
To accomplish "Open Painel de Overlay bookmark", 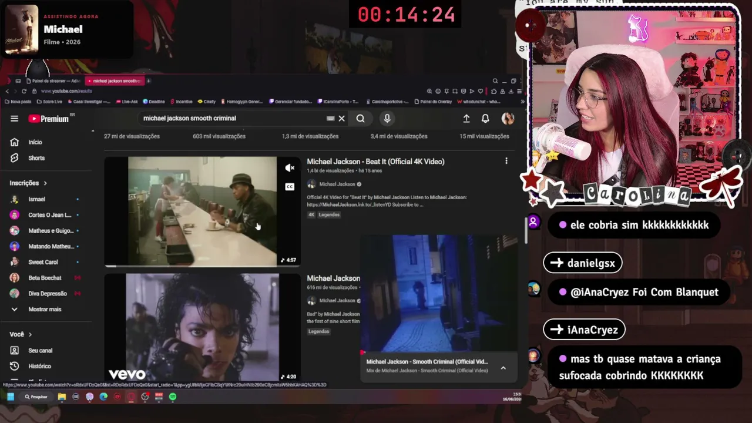I will click(x=433, y=102).
